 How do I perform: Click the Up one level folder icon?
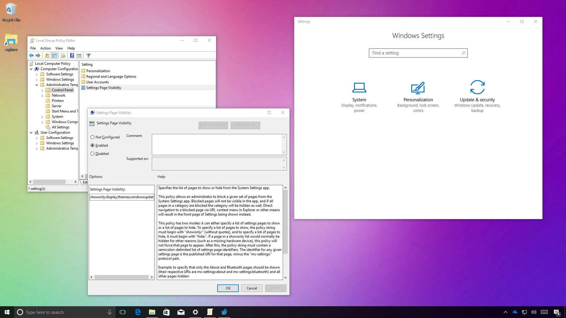[x=47, y=55]
